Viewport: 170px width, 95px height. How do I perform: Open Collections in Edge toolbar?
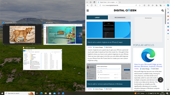(156, 5)
